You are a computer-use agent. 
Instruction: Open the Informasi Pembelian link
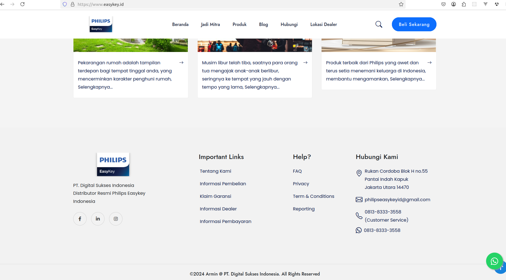pos(223,184)
